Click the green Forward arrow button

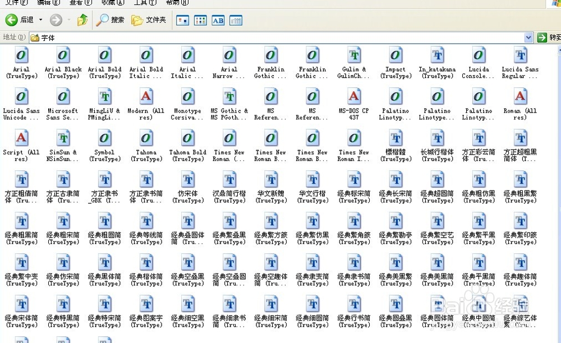click(x=56, y=20)
